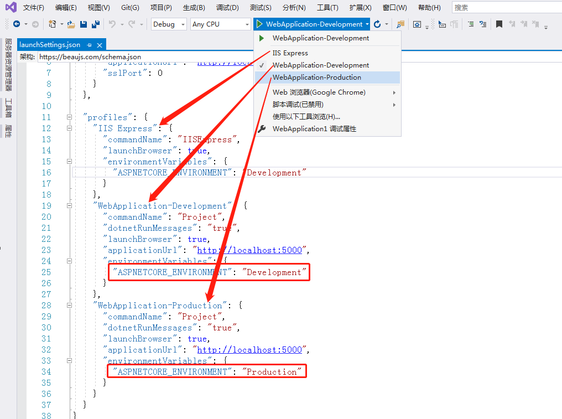Open the http://localhost:5000 link on line 32

click(x=249, y=350)
